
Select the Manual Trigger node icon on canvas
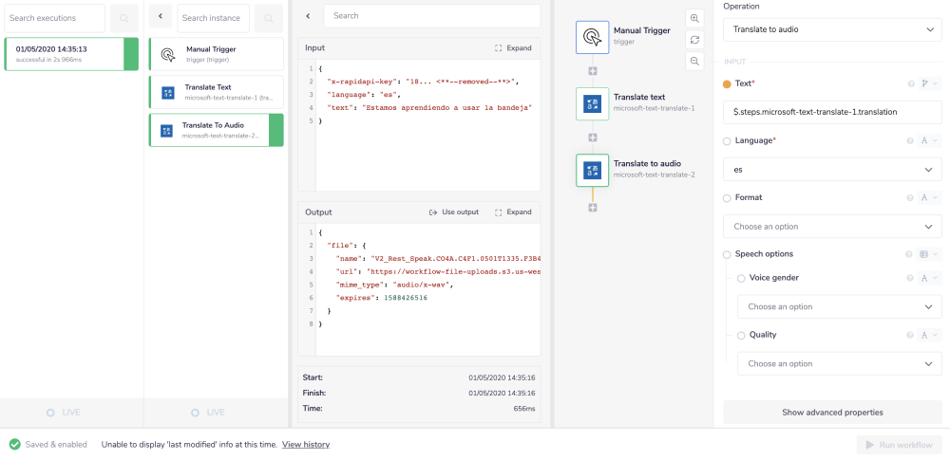click(x=592, y=37)
